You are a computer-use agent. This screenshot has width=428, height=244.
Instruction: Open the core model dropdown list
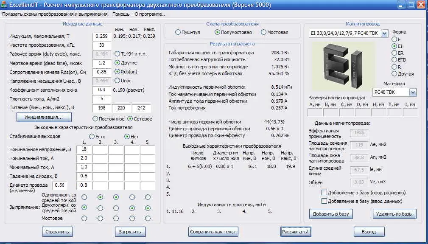coord(384,33)
